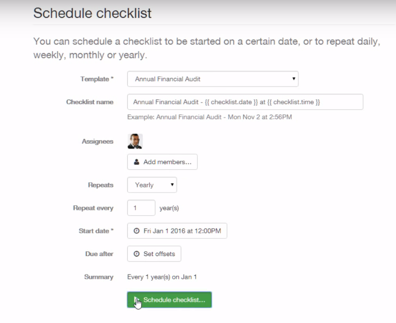Click the icon on the green Schedule button
The height and width of the screenshot is (323, 396).
tap(137, 299)
